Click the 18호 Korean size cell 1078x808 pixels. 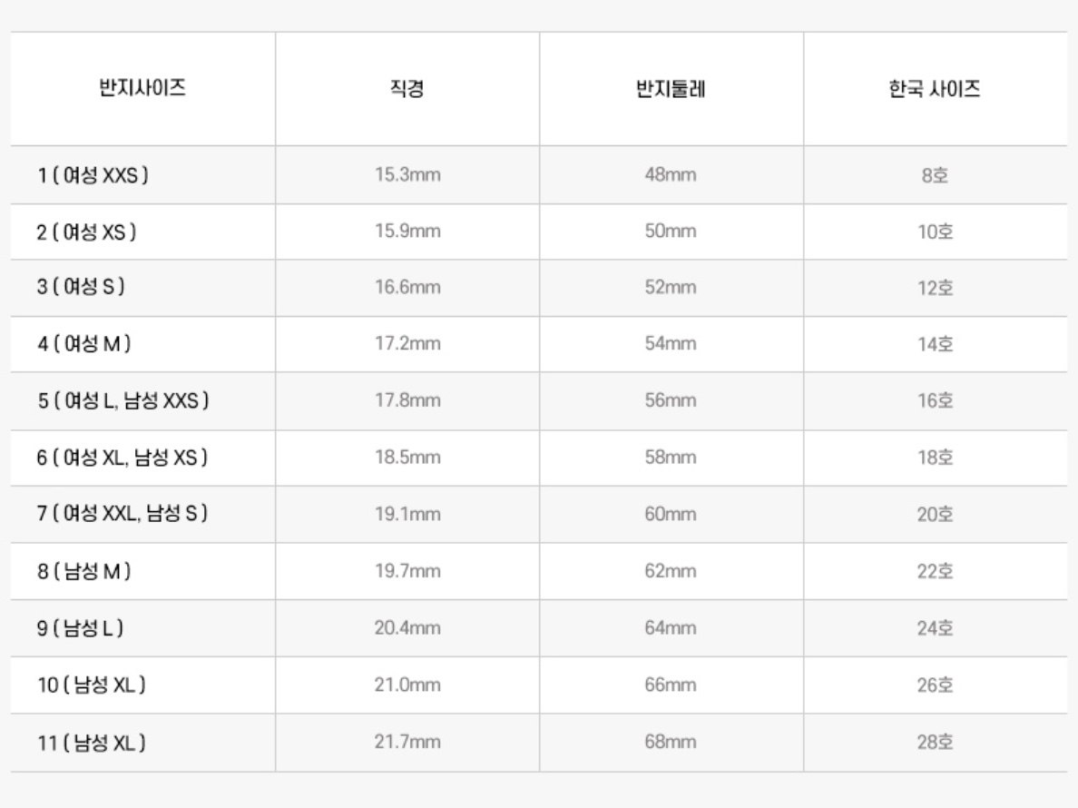[x=935, y=458]
